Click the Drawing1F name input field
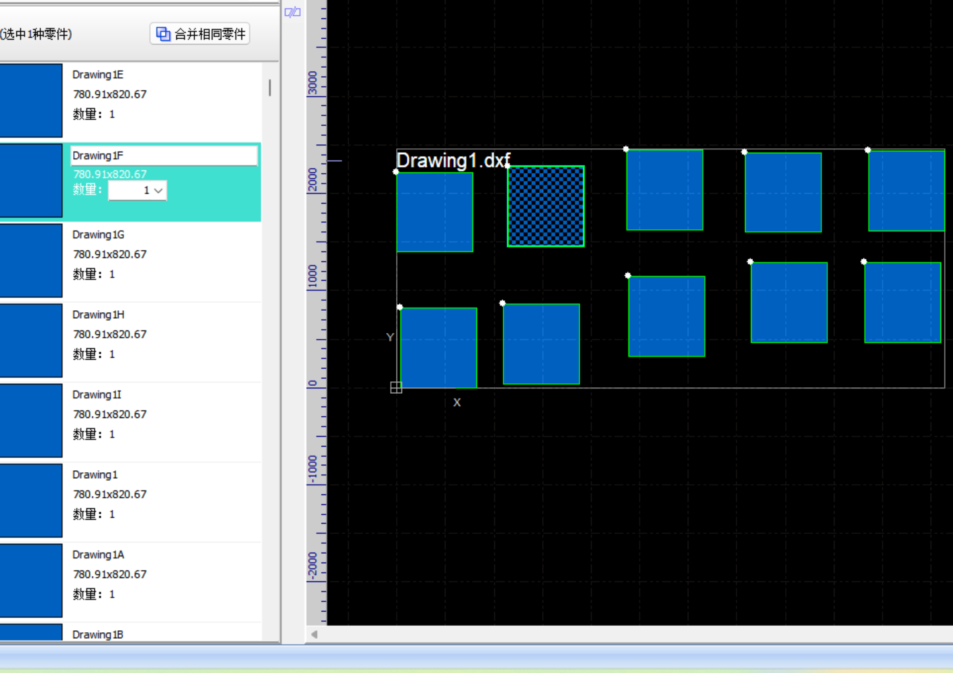Viewport: 953px width, 673px height. pyautogui.click(x=164, y=155)
